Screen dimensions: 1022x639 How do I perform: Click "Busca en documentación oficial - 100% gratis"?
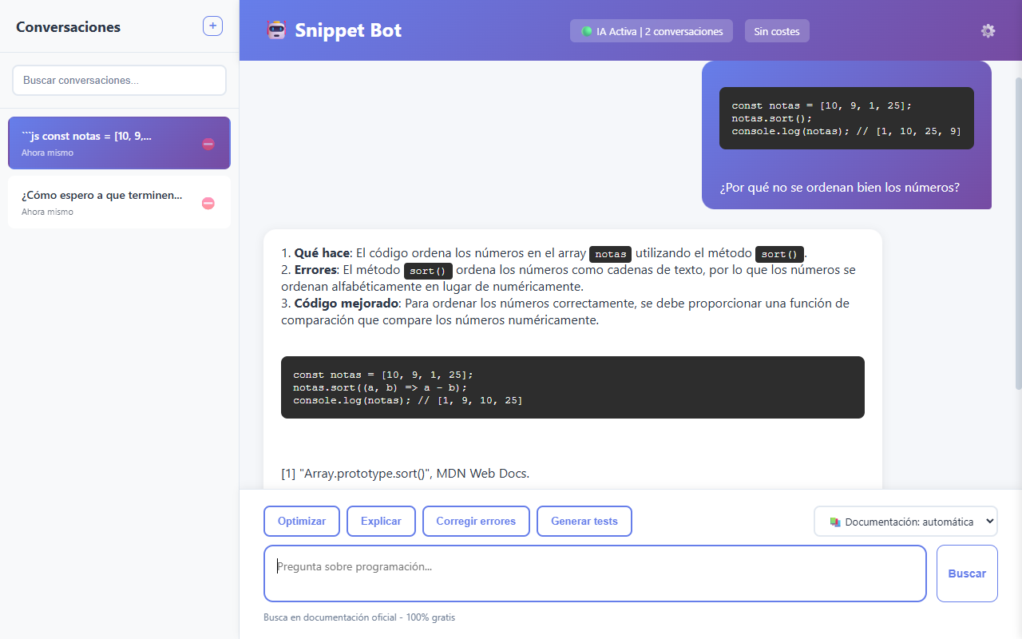click(x=359, y=617)
